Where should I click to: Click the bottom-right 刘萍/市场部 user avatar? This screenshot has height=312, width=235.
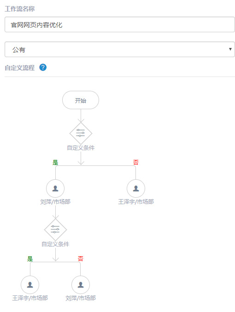pos(81,285)
